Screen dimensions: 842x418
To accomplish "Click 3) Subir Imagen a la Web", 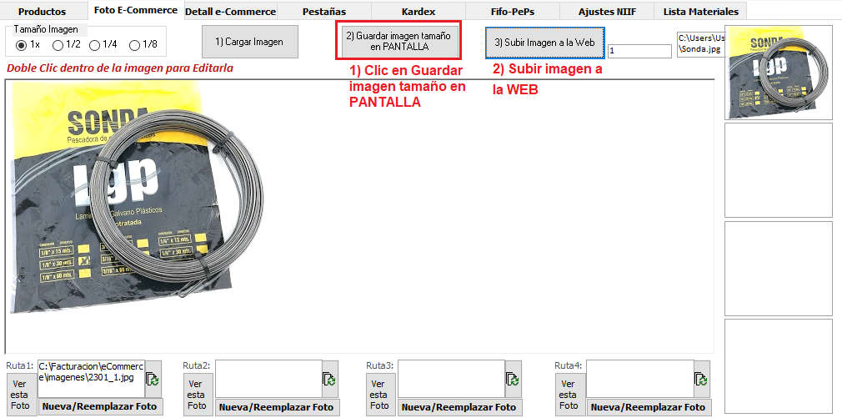I will point(545,43).
